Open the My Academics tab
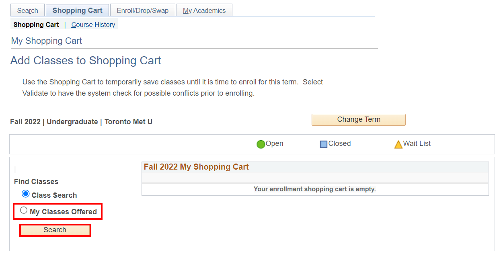 coord(204,10)
